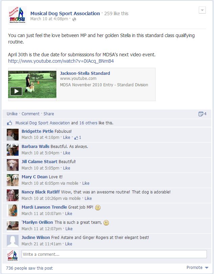Image resolution: width=214 pixels, height=274 pixels.
Task: Show the 16 others who like this
Action: 88,123
